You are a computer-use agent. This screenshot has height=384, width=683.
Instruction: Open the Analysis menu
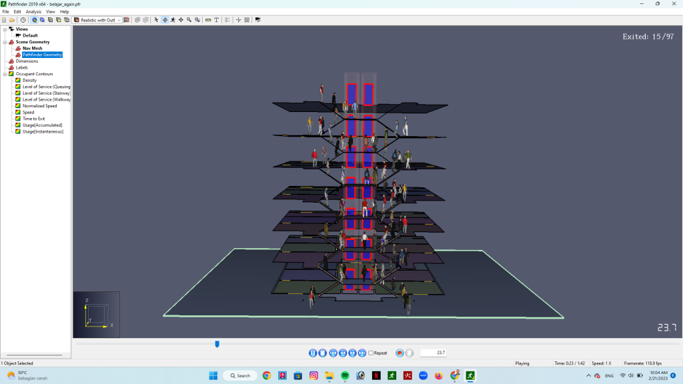[33, 11]
